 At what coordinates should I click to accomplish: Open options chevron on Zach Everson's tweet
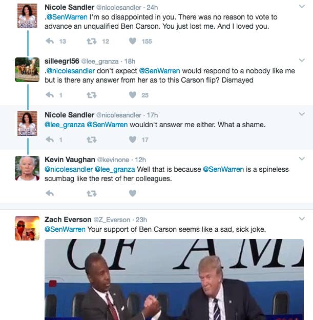point(302,219)
